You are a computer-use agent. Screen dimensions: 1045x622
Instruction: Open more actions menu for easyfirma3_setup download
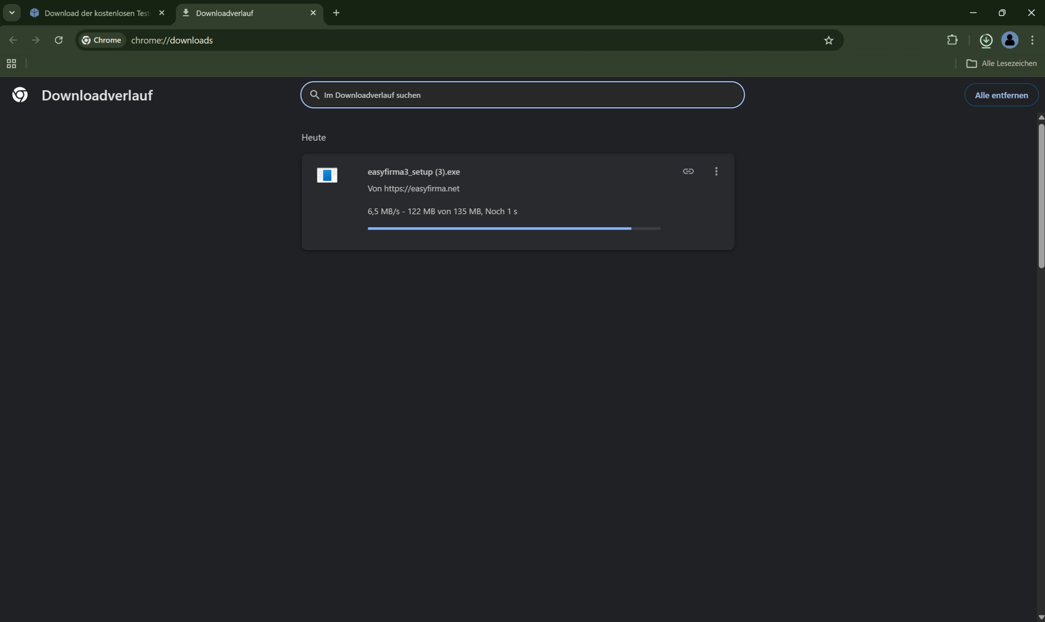(x=716, y=171)
